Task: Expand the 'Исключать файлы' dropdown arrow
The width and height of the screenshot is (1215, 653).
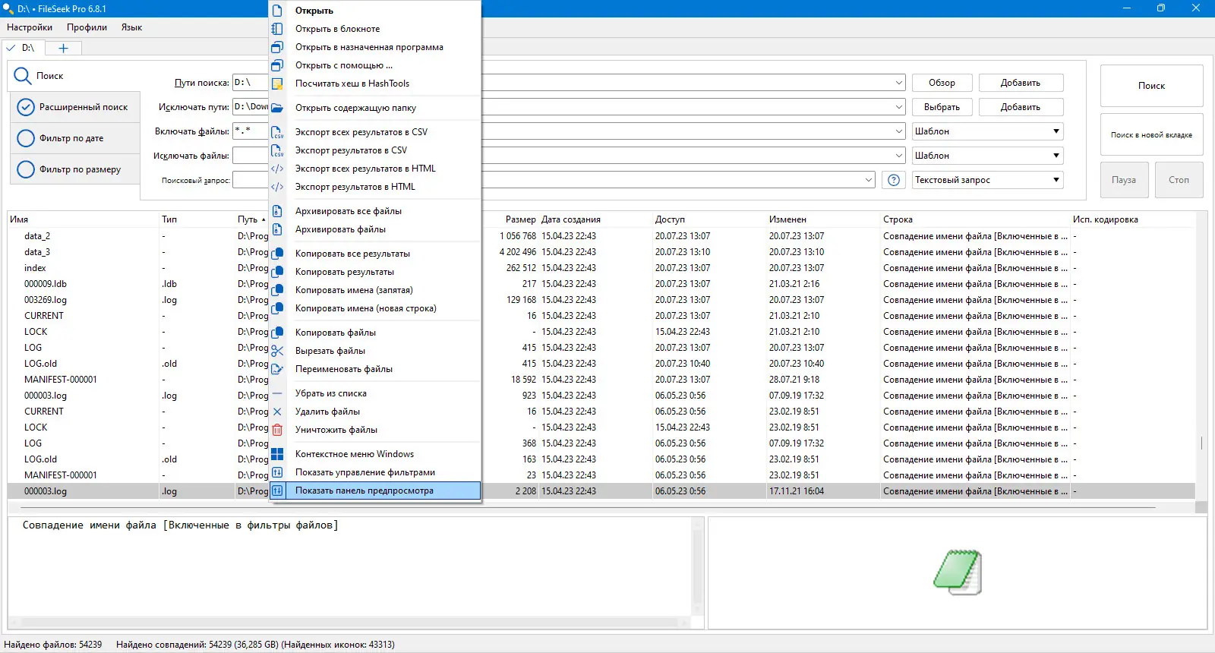Action: click(x=899, y=156)
